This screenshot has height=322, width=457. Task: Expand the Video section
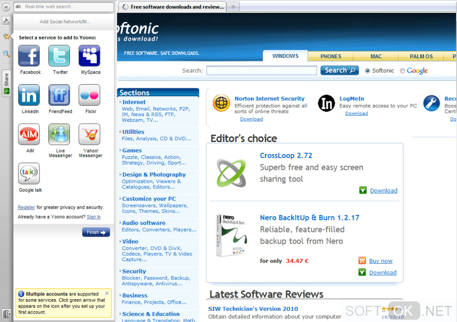coord(130,241)
